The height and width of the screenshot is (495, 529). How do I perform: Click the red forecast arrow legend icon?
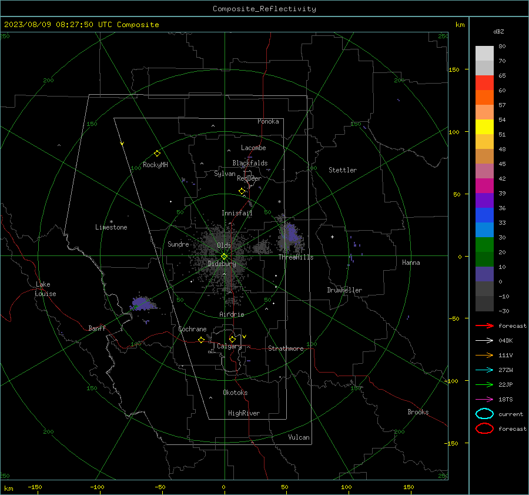(484, 325)
